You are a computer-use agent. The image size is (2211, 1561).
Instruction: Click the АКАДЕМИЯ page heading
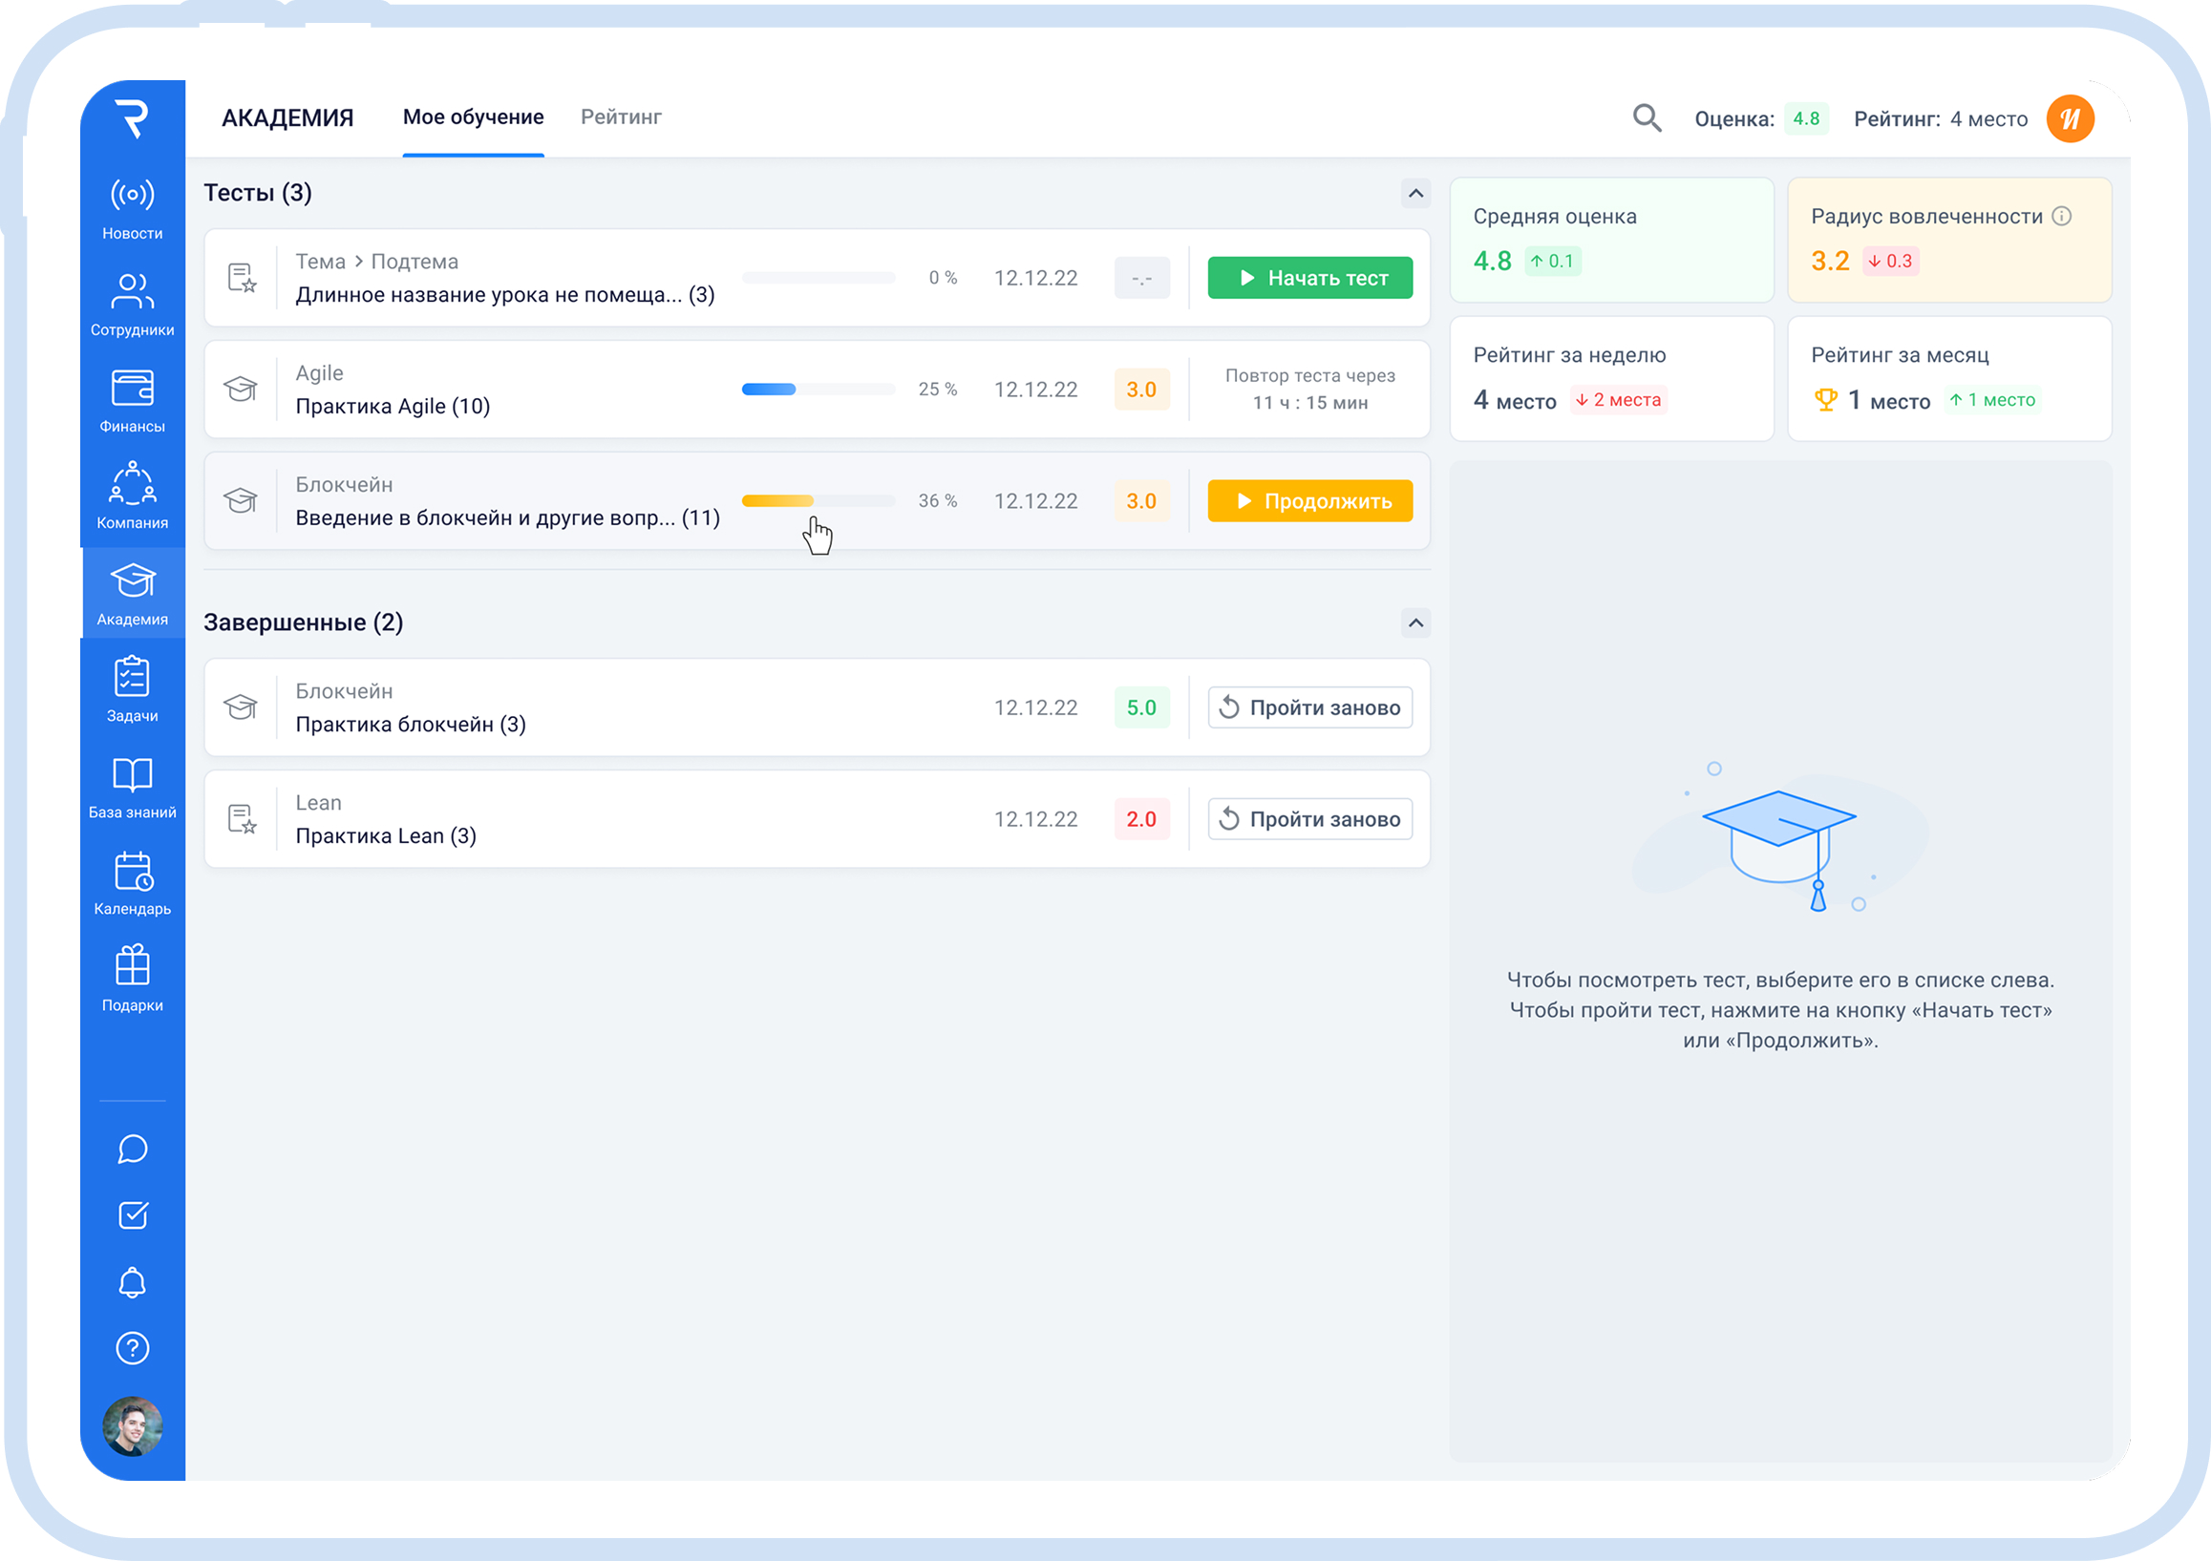coord(287,118)
